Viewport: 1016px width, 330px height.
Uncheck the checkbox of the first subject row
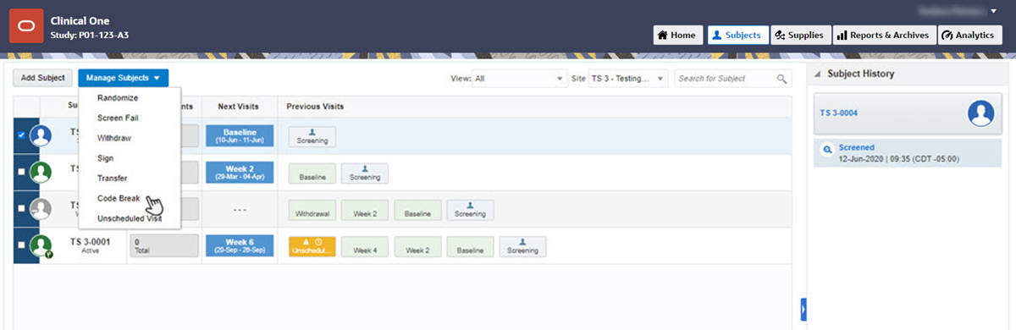click(21, 135)
